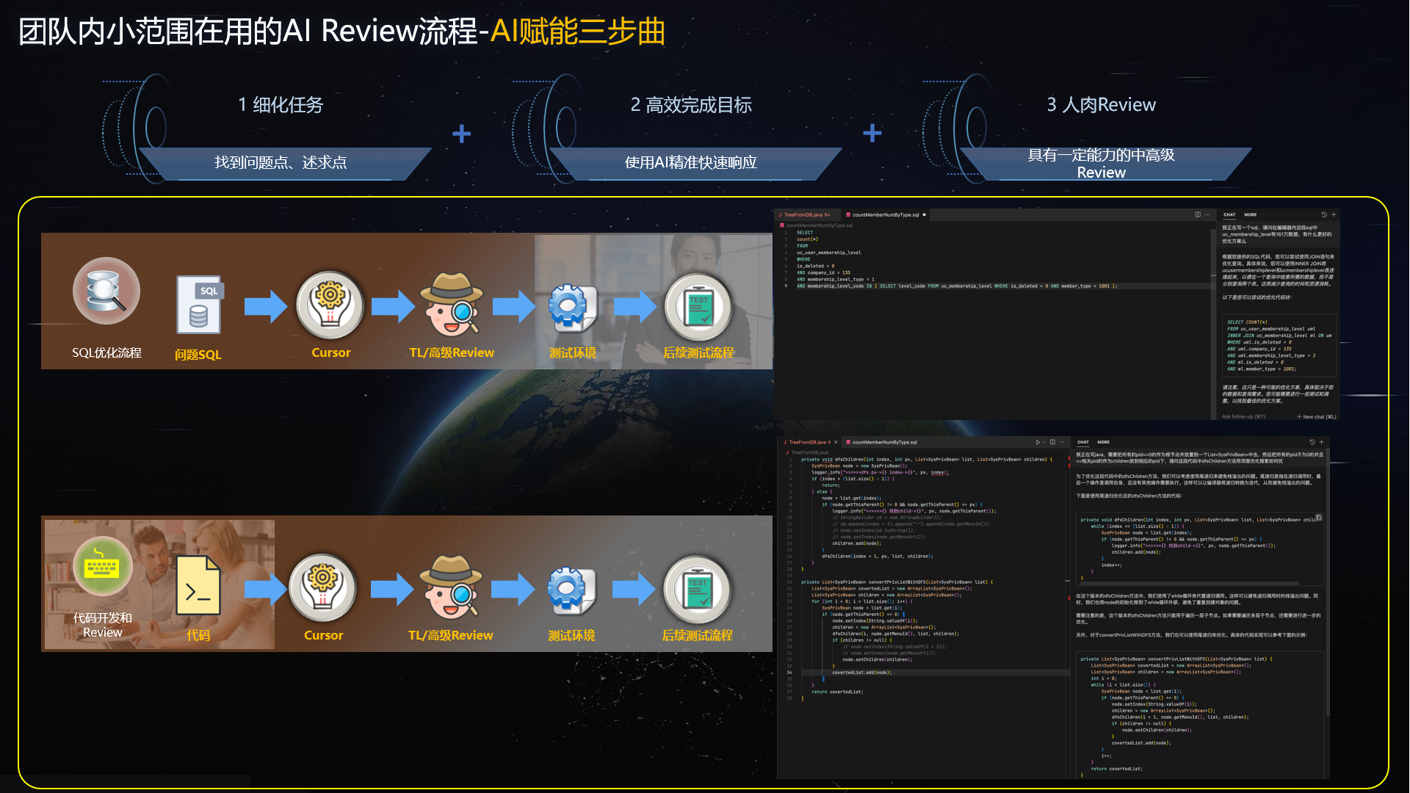The image size is (1410, 793).
Task: Click the 后续测试流程 clipboard icon in code flow
Action: 697,590
